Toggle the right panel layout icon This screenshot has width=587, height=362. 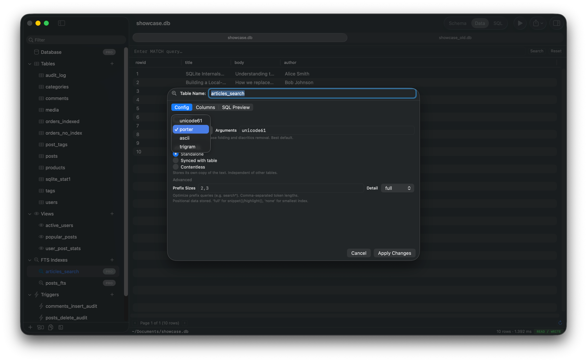click(x=556, y=23)
